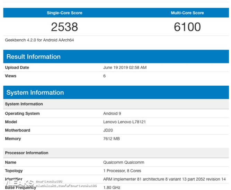The image size is (231, 190).
Task: Click the Views label
Action: [x=11, y=76]
